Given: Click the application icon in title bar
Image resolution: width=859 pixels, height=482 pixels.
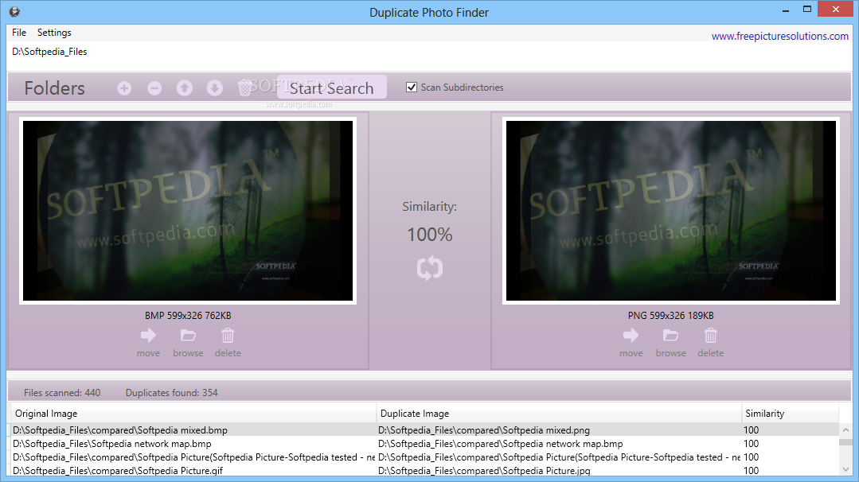Looking at the screenshot, I should (x=15, y=11).
